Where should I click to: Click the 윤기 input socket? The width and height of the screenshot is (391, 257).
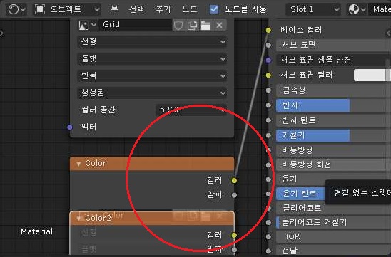tap(268, 179)
